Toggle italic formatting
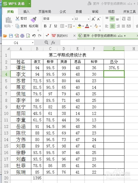Viewport: 138px width, 183px height. [x=50, y=26]
